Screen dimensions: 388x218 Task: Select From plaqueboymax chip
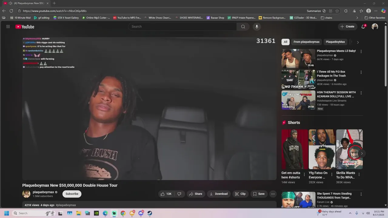(x=306, y=42)
